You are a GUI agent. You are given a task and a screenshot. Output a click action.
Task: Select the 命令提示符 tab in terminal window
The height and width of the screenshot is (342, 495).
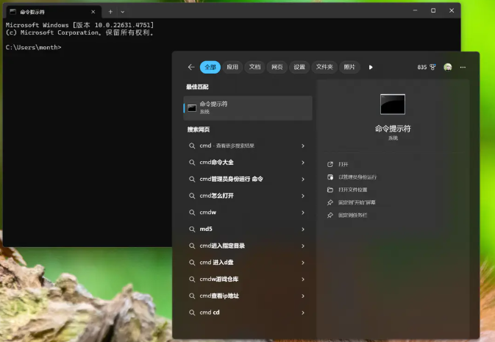pyautogui.click(x=52, y=12)
